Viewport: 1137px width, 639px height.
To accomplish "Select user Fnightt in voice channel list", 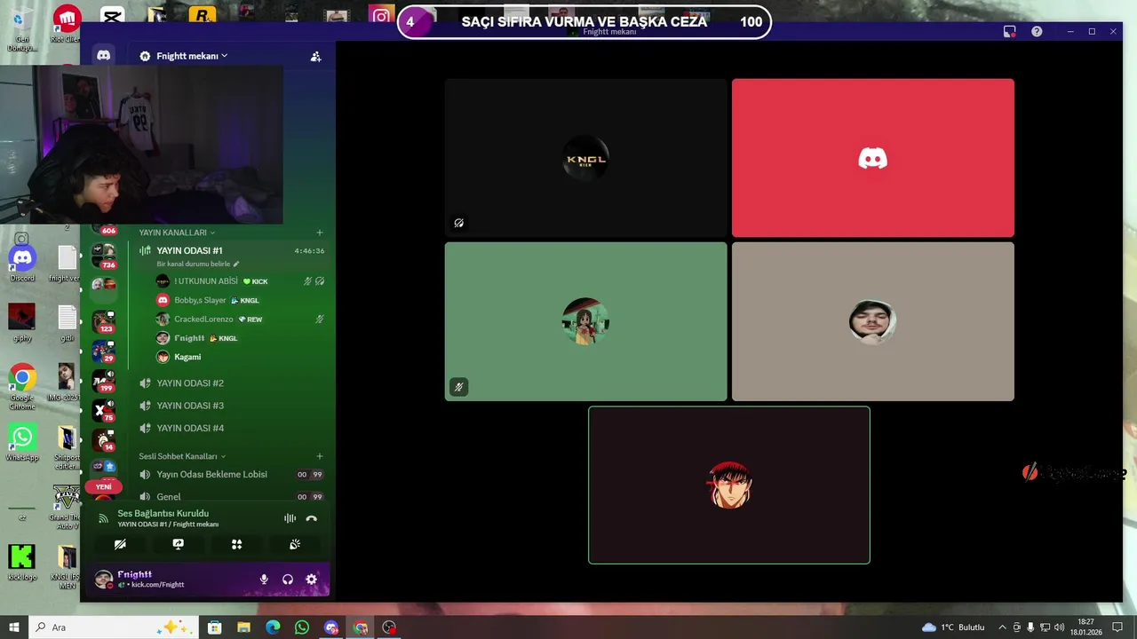I will pyautogui.click(x=240, y=338).
